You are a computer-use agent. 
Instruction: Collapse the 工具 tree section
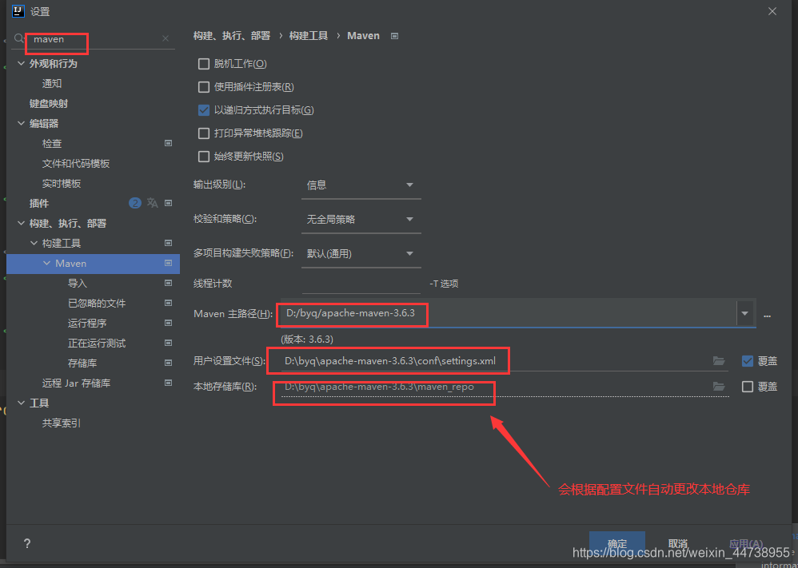pos(21,403)
